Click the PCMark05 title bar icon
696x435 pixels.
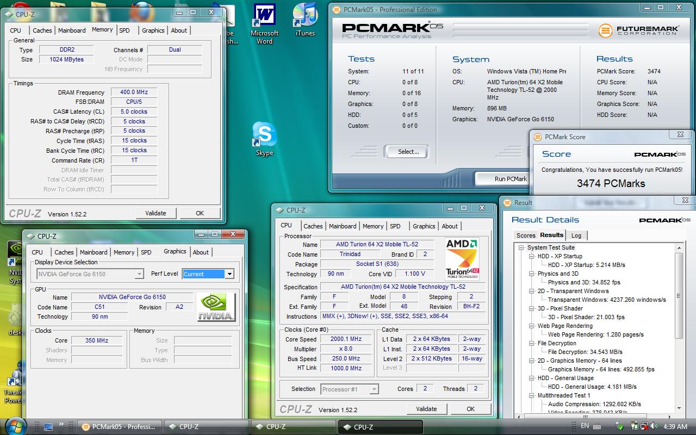coord(336,9)
